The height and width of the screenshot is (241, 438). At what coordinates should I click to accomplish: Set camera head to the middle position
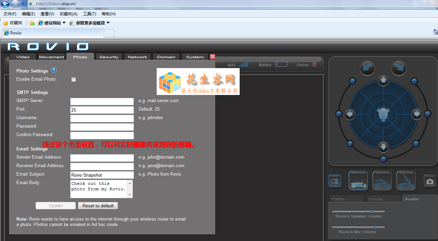tap(382, 181)
